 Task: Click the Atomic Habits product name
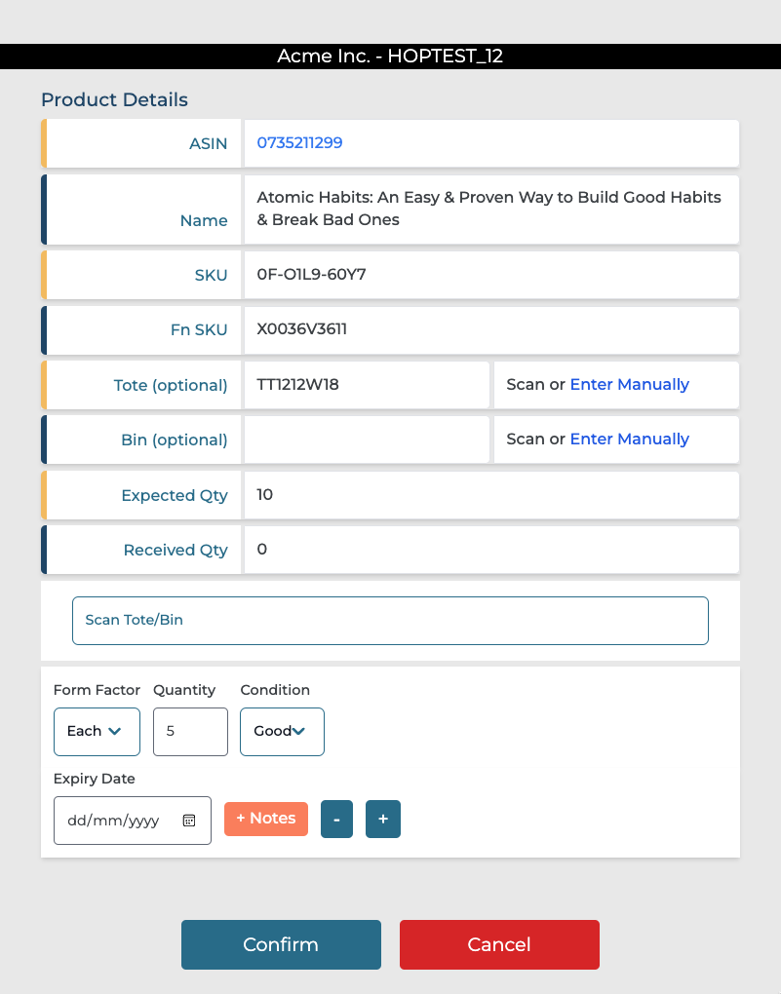(x=488, y=209)
